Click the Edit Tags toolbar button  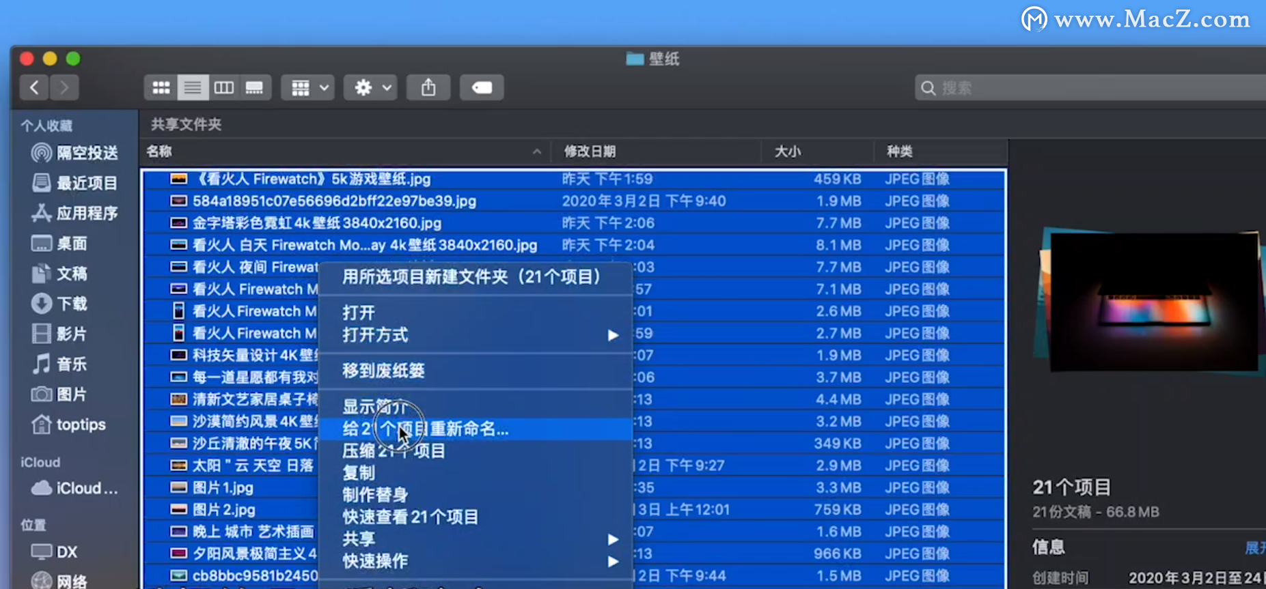click(482, 87)
